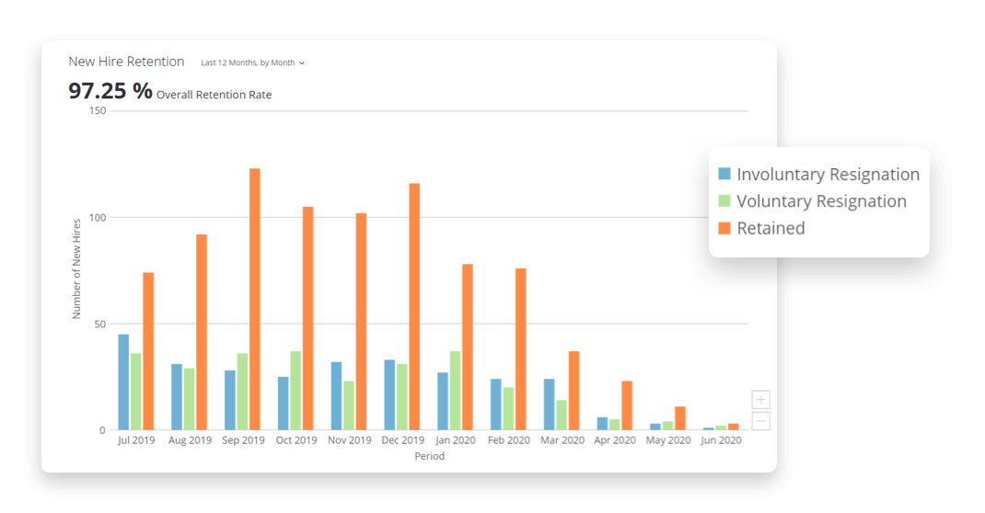Select the Sep 2019 Retained orange bar
Viewport: 985px width, 513px height.
tap(255, 299)
